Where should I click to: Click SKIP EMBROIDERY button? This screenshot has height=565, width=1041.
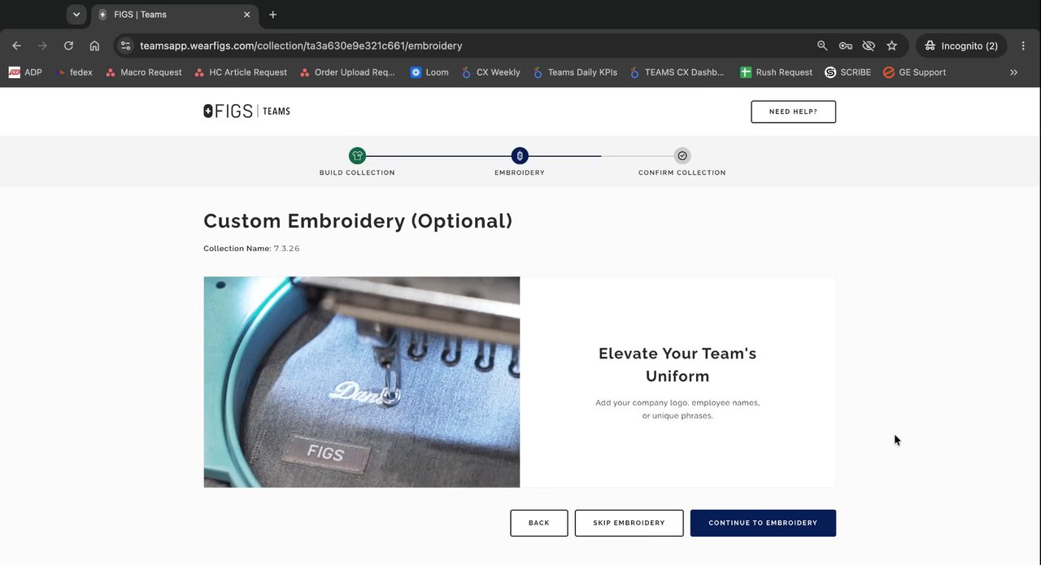629,523
